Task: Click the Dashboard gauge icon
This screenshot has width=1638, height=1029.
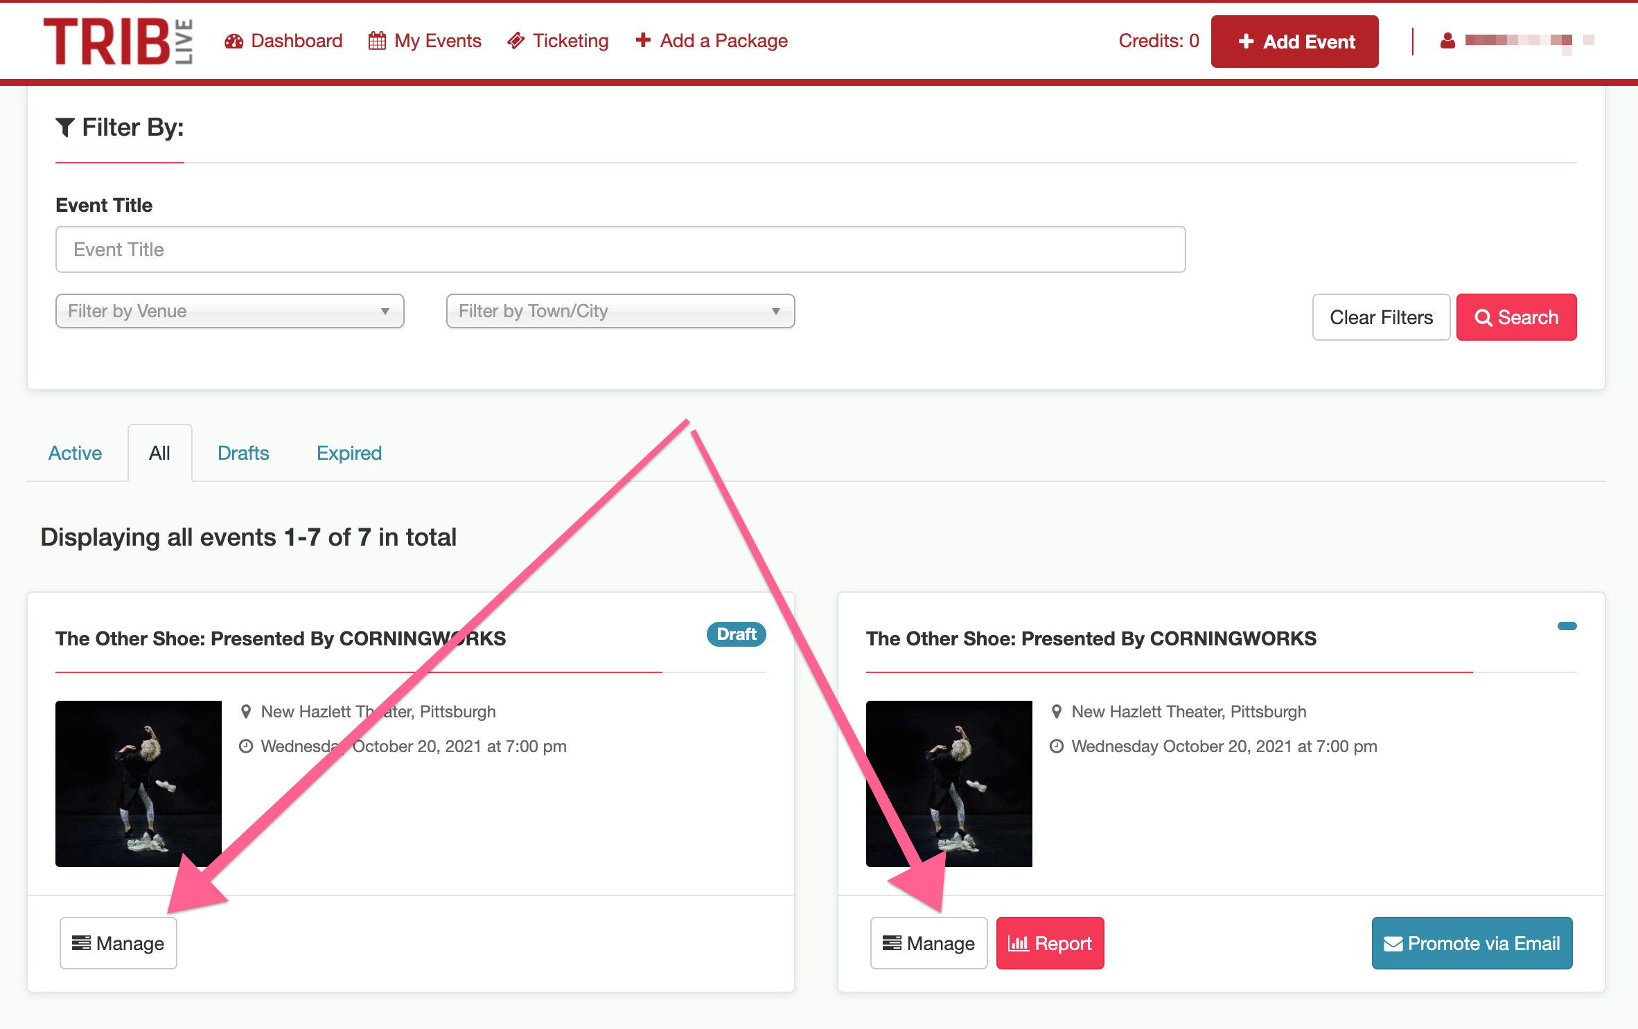Action: click(x=234, y=42)
